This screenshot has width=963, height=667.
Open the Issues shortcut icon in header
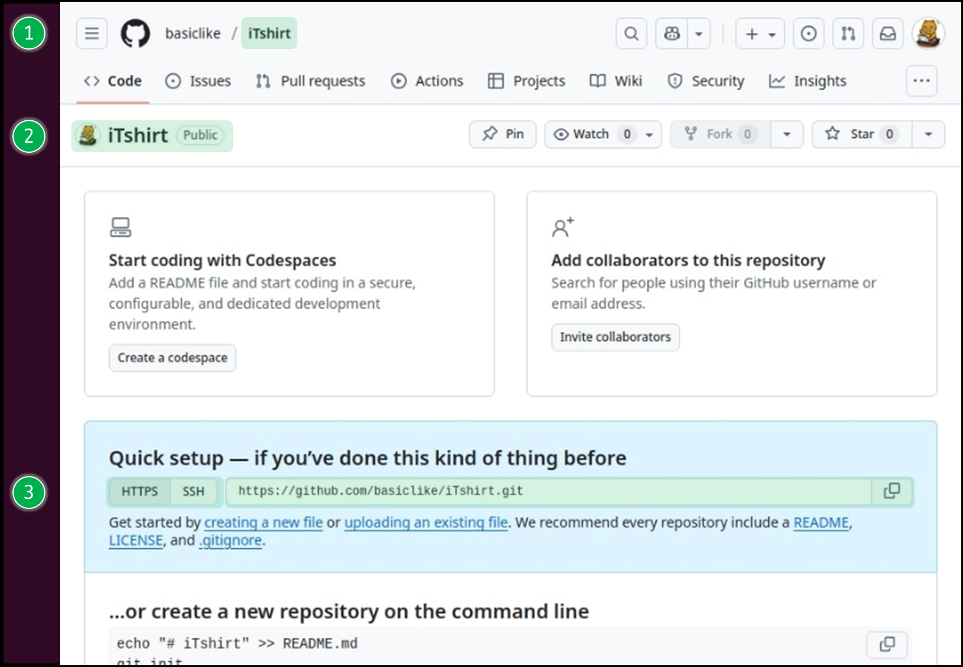click(808, 34)
